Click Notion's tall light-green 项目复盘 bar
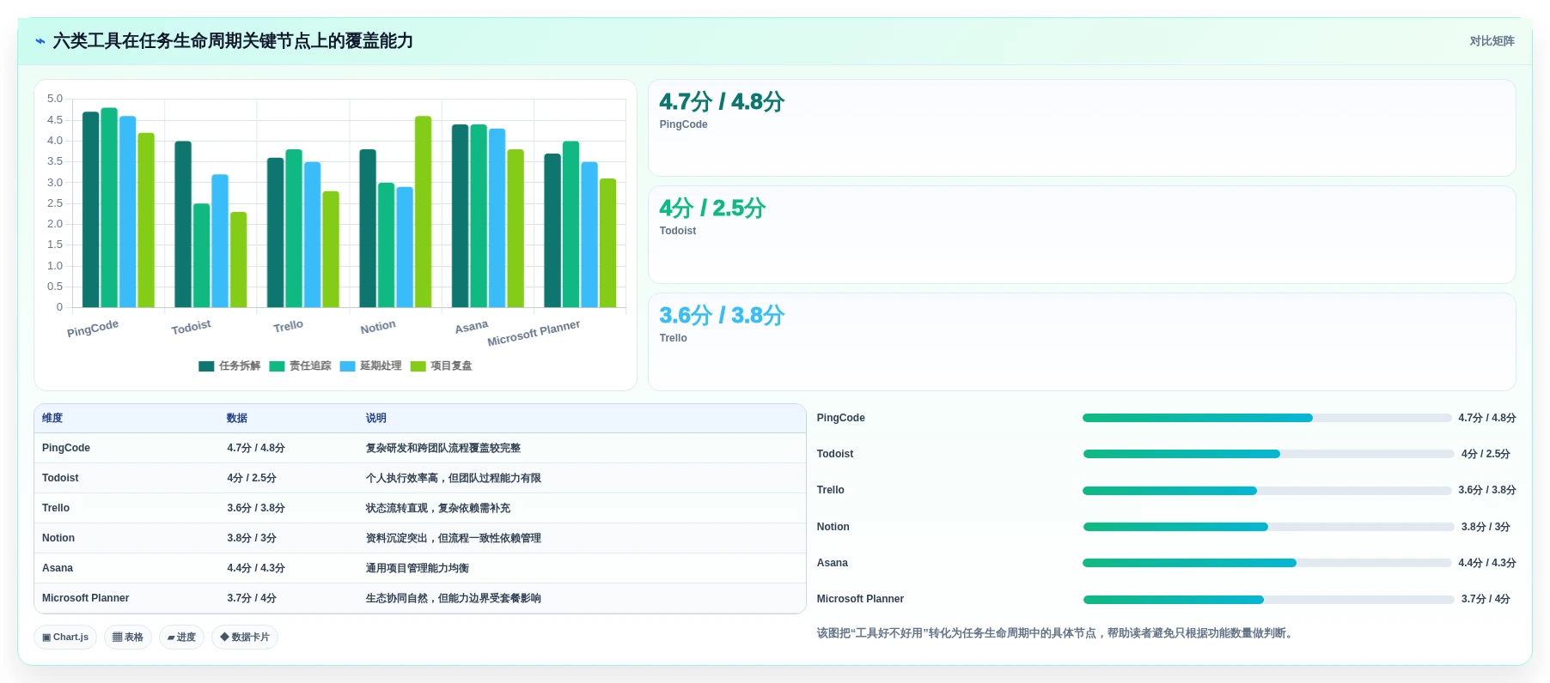 [x=423, y=212]
